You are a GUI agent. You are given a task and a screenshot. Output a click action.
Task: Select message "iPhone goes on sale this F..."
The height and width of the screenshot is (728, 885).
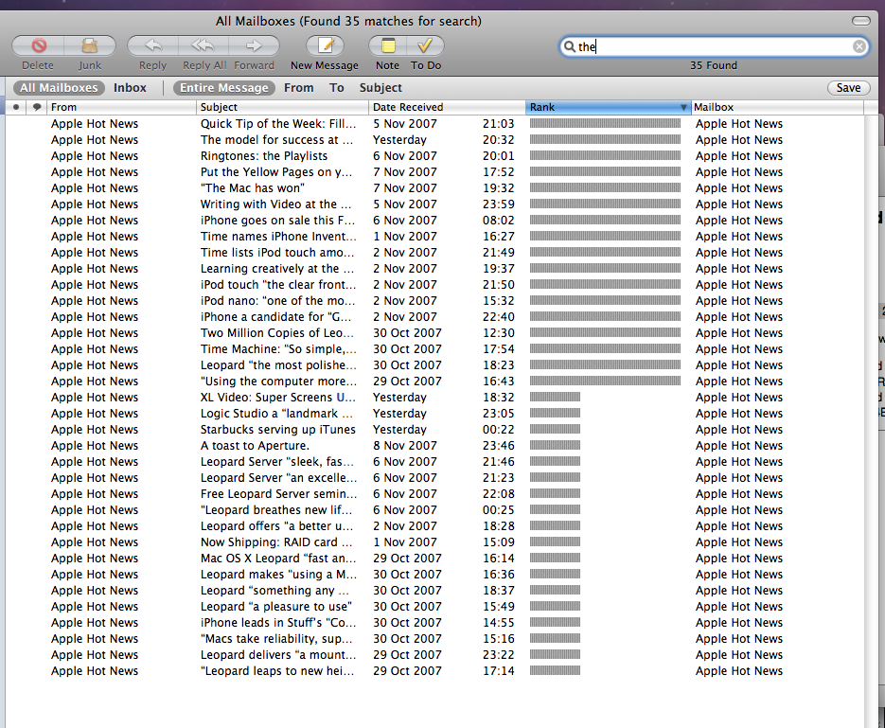[434, 220]
